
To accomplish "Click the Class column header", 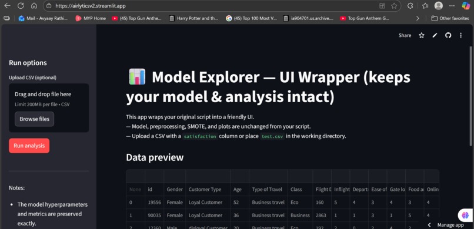I will pos(300,190).
